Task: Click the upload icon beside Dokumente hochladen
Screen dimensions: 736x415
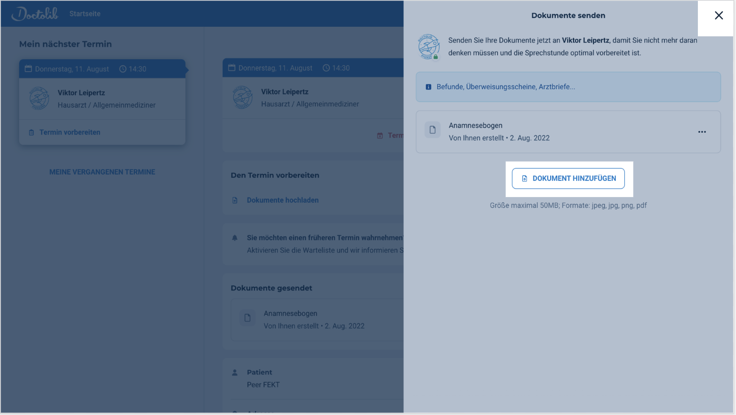Action: (x=235, y=200)
